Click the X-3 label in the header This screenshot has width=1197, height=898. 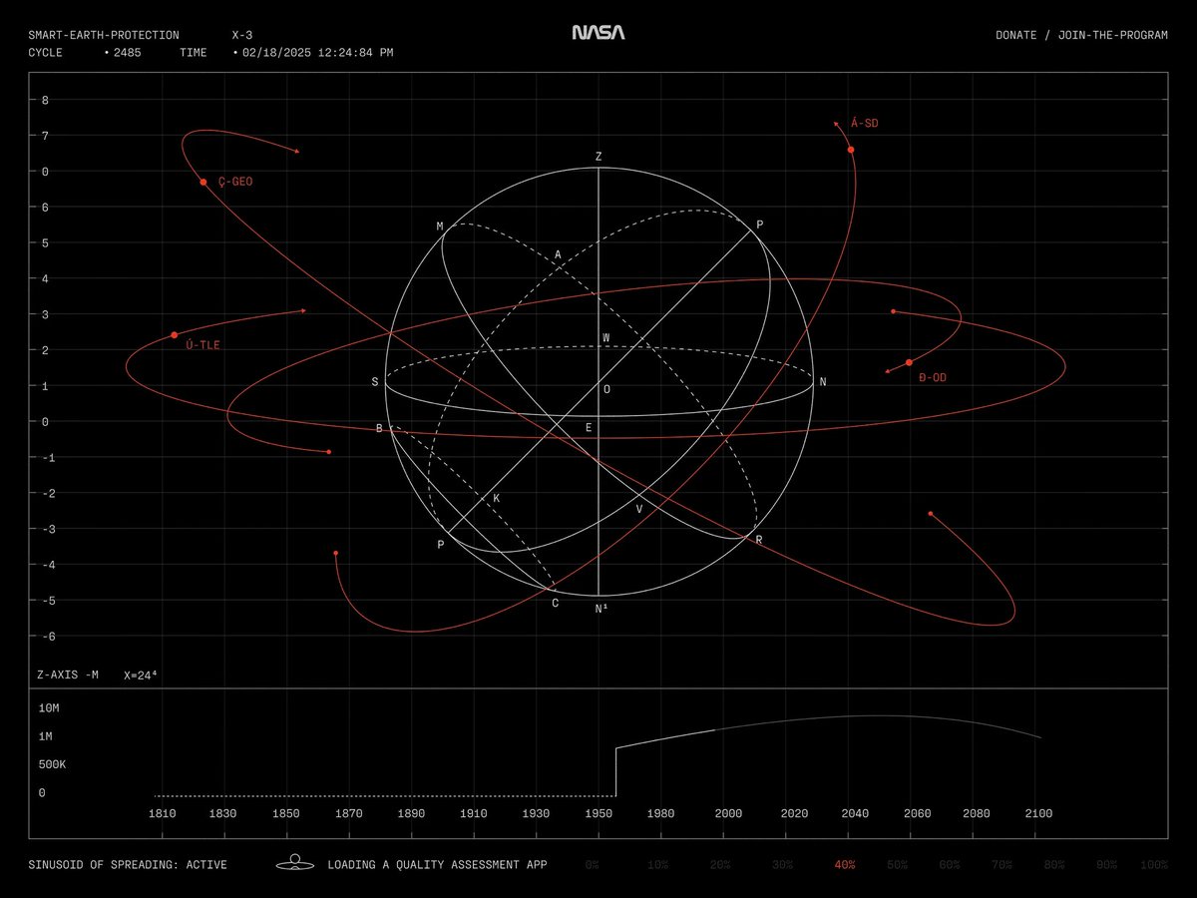242,35
